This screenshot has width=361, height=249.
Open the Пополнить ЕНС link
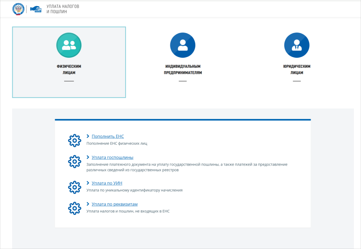108,136
